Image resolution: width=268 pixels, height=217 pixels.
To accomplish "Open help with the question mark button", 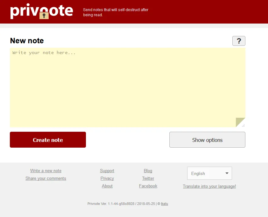I will (x=239, y=41).
